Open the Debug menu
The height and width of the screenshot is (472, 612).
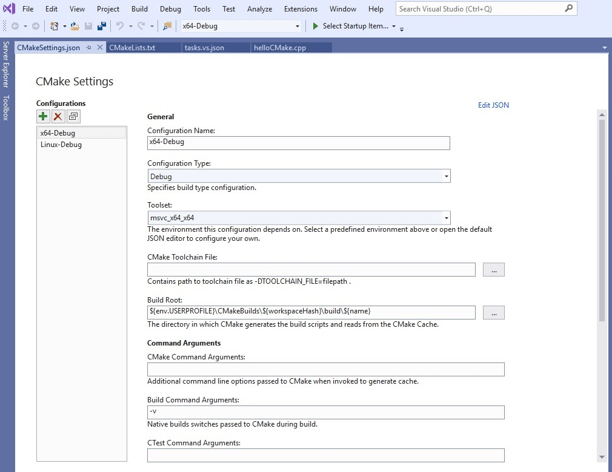pyautogui.click(x=170, y=8)
